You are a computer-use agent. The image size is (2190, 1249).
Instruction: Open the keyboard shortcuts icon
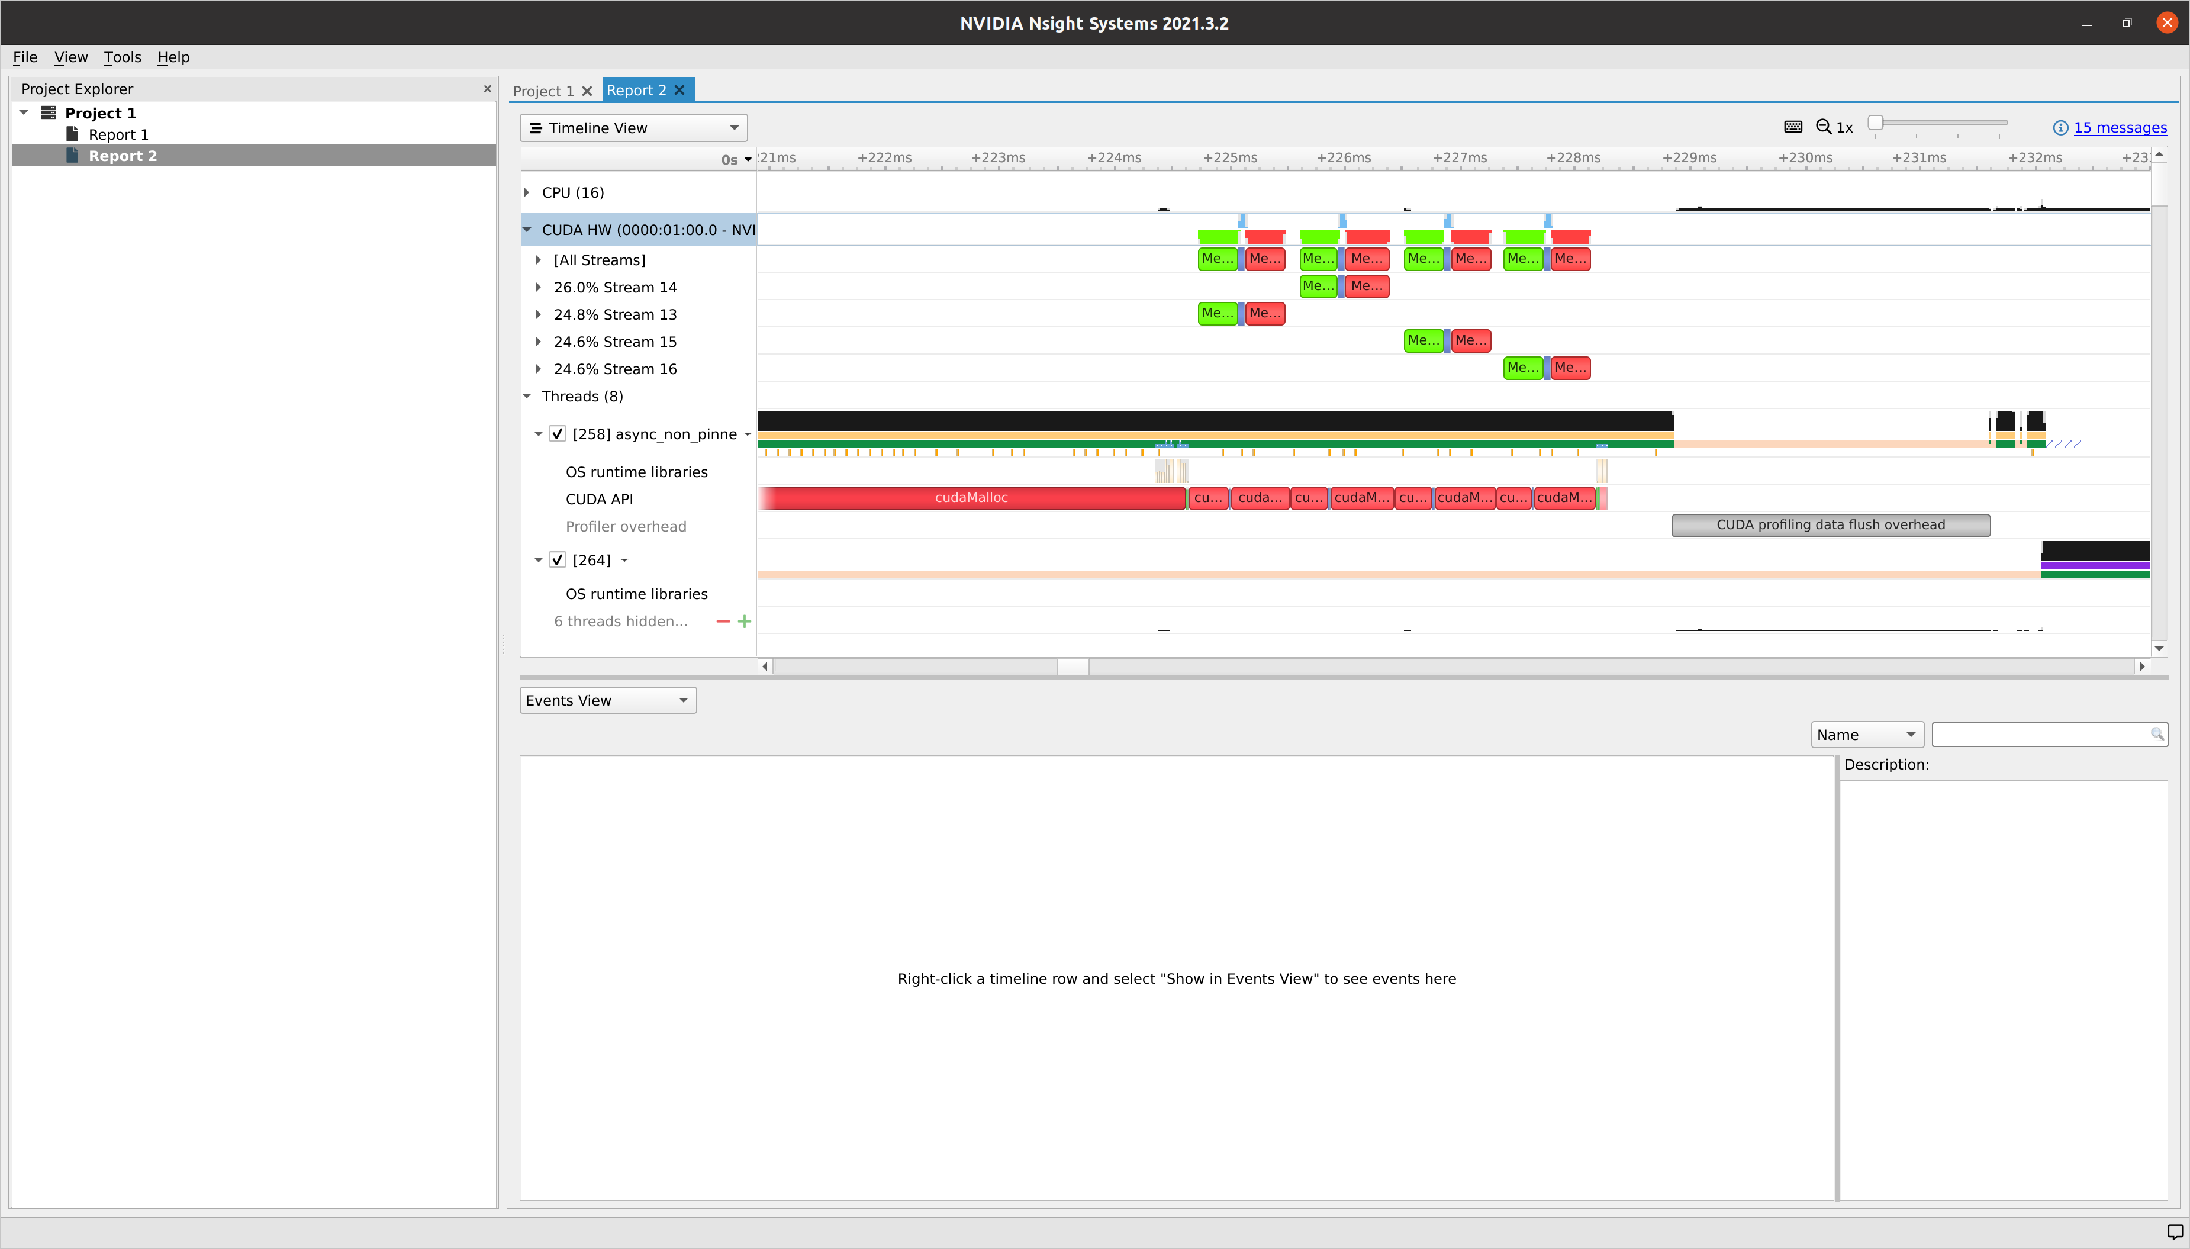(x=1792, y=127)
